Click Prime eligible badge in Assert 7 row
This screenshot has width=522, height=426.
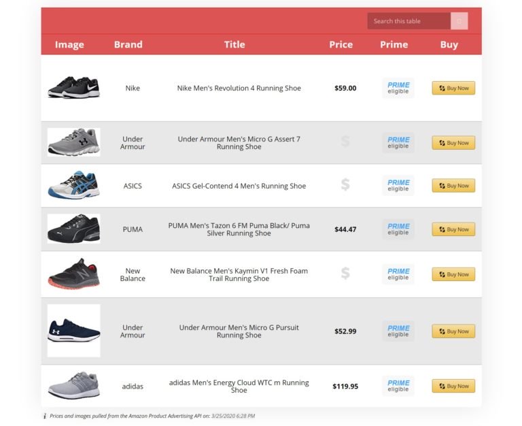[398, 143]
